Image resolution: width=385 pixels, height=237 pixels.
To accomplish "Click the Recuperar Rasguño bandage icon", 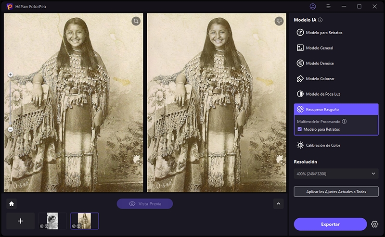I will tap(300, 110).
